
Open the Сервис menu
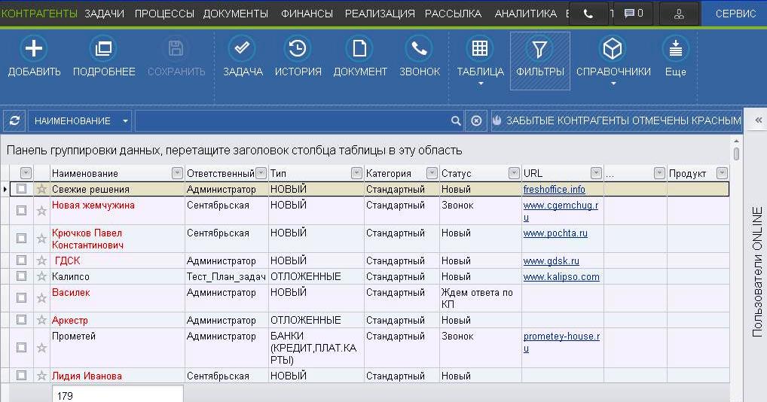(x=735, y=14)
